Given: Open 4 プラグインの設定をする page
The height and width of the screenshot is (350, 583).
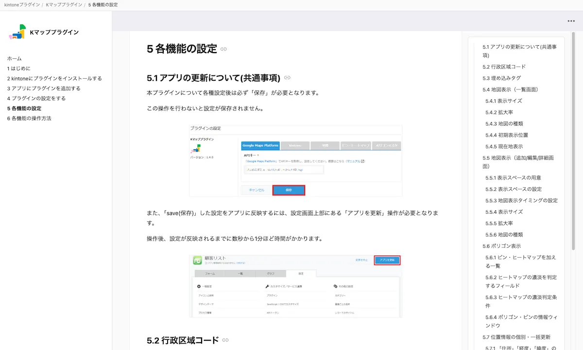Looking at the screenshot, I should pyautogui.click(x=36, y=98).
